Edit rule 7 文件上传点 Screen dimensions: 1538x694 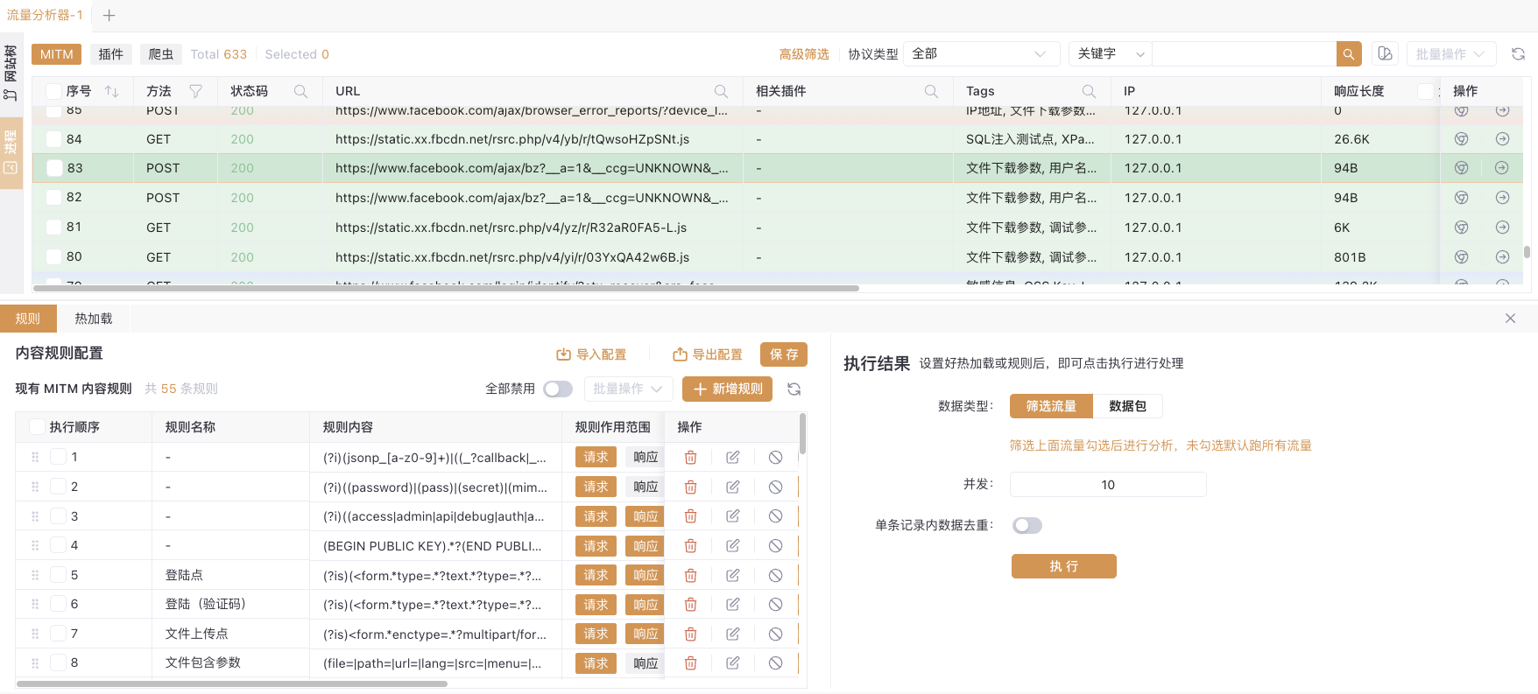coord(733,634)
